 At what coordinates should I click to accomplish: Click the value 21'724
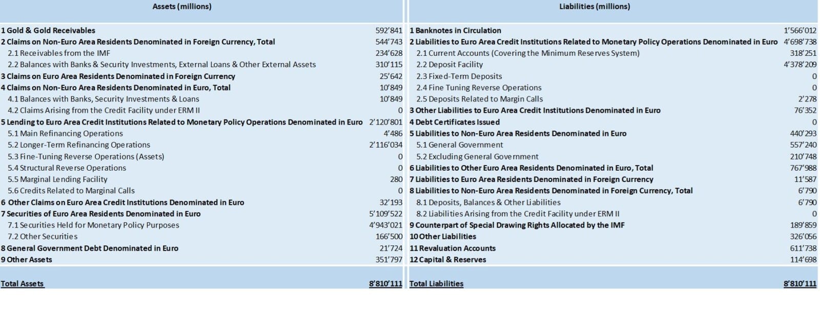point(391,248)
